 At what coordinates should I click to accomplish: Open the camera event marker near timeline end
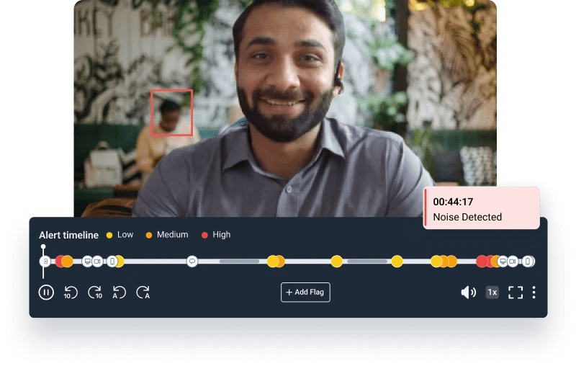tap(513, 262)
